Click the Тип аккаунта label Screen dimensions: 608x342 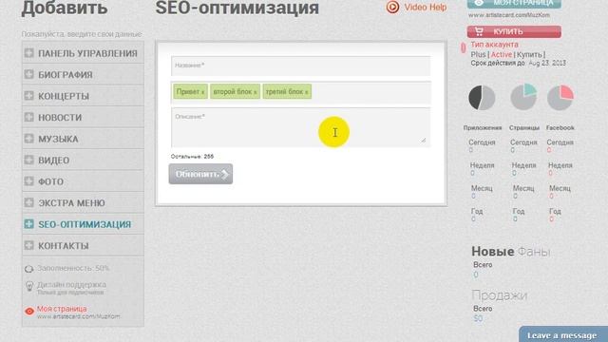tap(494, 45)
